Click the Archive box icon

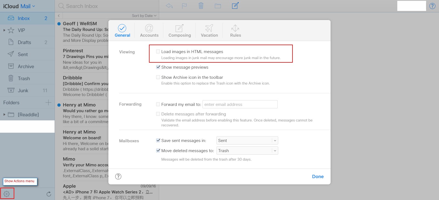[x=11, y=66]
